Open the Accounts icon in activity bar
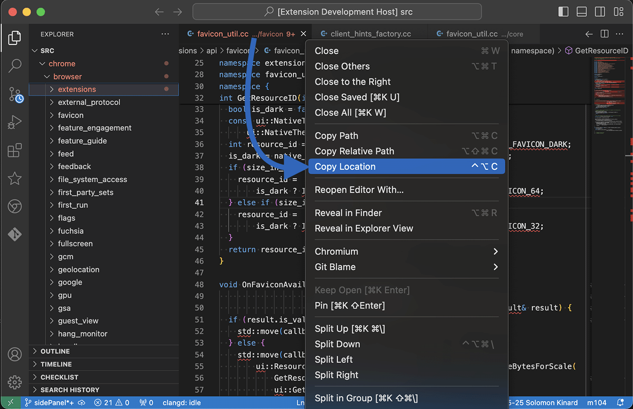 point(15,354)
